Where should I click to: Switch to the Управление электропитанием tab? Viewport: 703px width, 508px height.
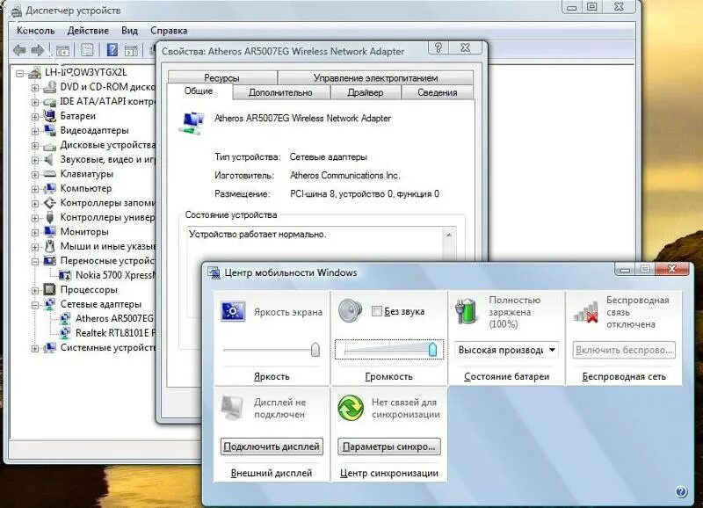(x=375, y=77)
